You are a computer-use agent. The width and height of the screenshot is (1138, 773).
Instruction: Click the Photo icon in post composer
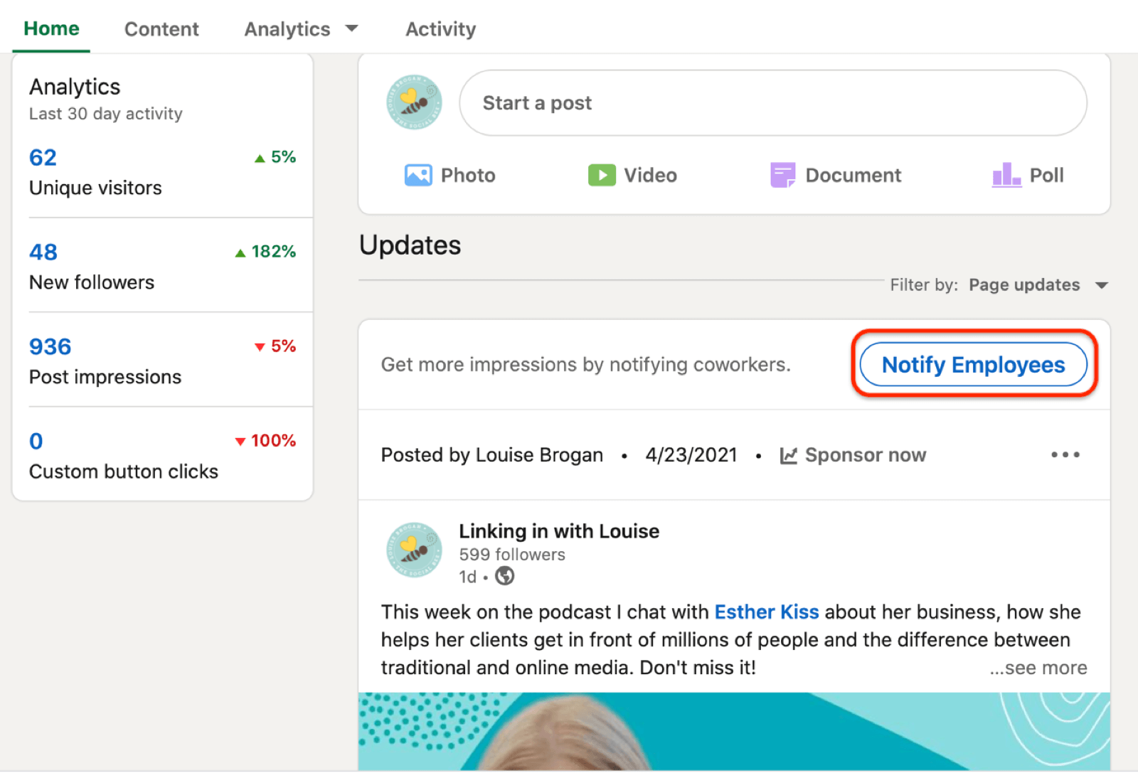[418, 175]
